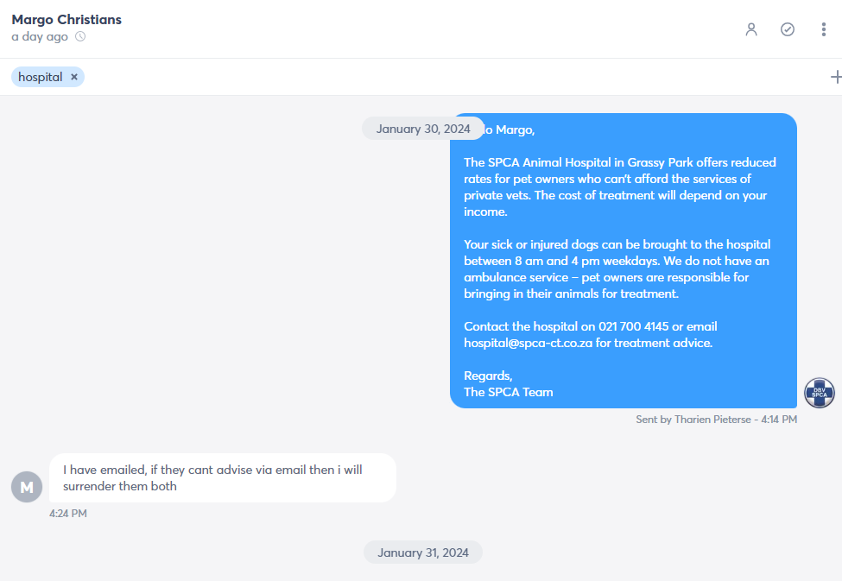Open the Margo Christians contact name
Screen dimensions: 842x581
point(66,19)
